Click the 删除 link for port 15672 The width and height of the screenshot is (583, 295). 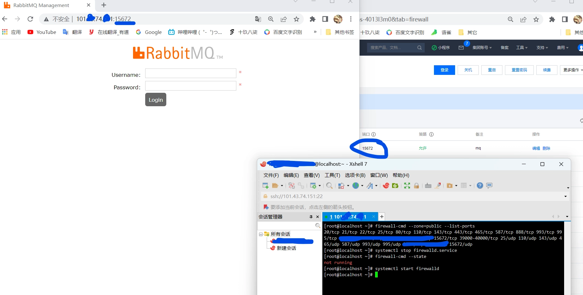click(546, 148)
